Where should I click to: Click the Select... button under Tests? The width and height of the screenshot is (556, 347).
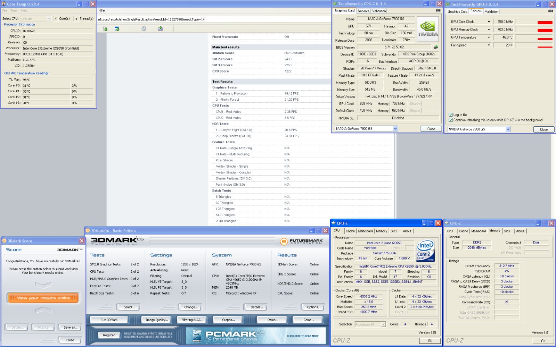tap(129, 307)
